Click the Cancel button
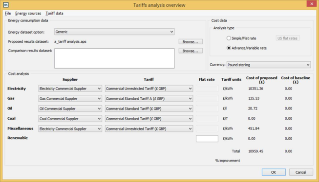The height and width of the screenshot is (182, 319). (x=301, y=172)
